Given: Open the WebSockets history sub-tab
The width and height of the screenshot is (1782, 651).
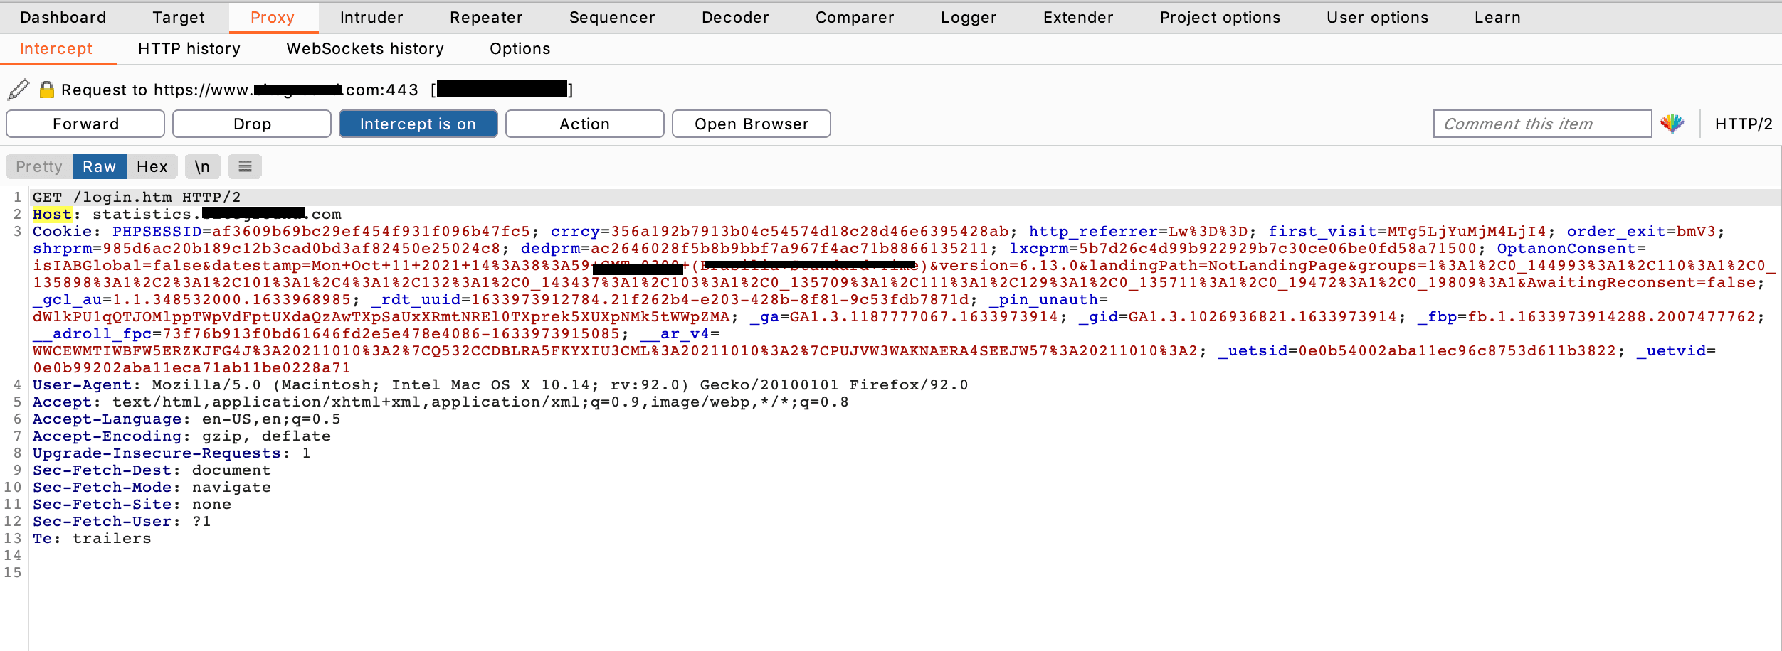Looking at the screenshot, I should coord(365,48).
